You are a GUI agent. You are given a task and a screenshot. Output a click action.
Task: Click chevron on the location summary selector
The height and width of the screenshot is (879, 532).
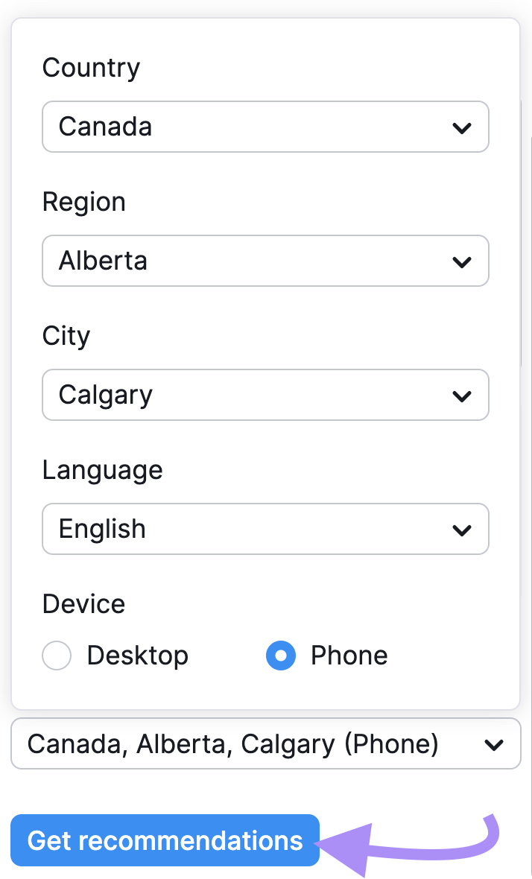pos(494,744)
